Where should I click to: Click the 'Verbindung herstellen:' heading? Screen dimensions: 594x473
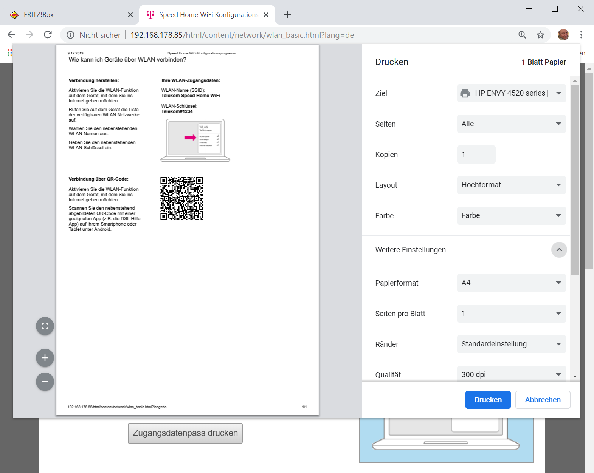[94, 80]
